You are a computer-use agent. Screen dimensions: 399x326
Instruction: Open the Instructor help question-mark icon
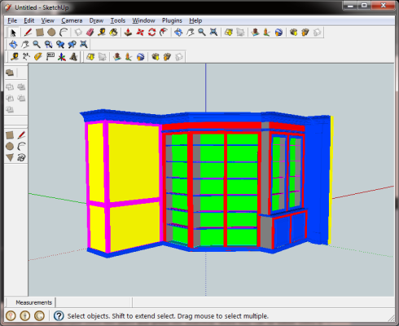[59, 316]
